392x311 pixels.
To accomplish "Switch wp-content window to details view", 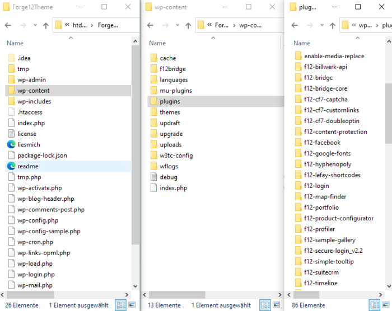I will (x=265, y=305).
